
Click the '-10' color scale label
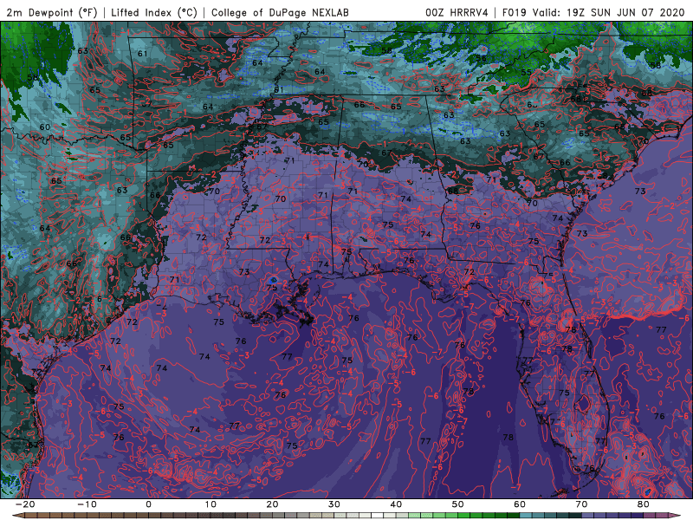87,504
